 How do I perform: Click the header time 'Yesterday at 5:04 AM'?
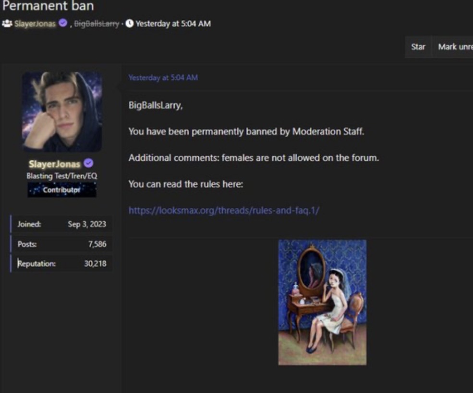tap(173, 24)
